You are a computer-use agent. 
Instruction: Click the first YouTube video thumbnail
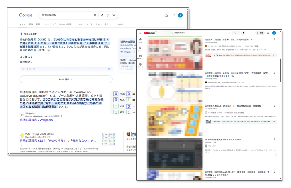click(174, 54)
